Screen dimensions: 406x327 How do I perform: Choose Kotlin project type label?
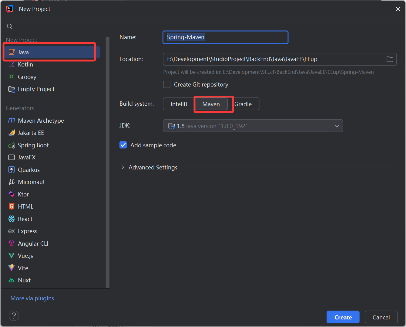pyautogui.click(x=25, y=64)
